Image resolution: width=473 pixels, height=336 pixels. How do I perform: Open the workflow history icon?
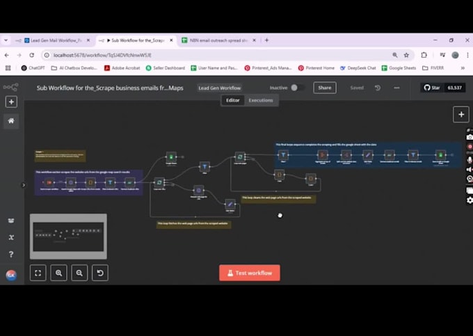pyautogui.click(x=378, y=88)
